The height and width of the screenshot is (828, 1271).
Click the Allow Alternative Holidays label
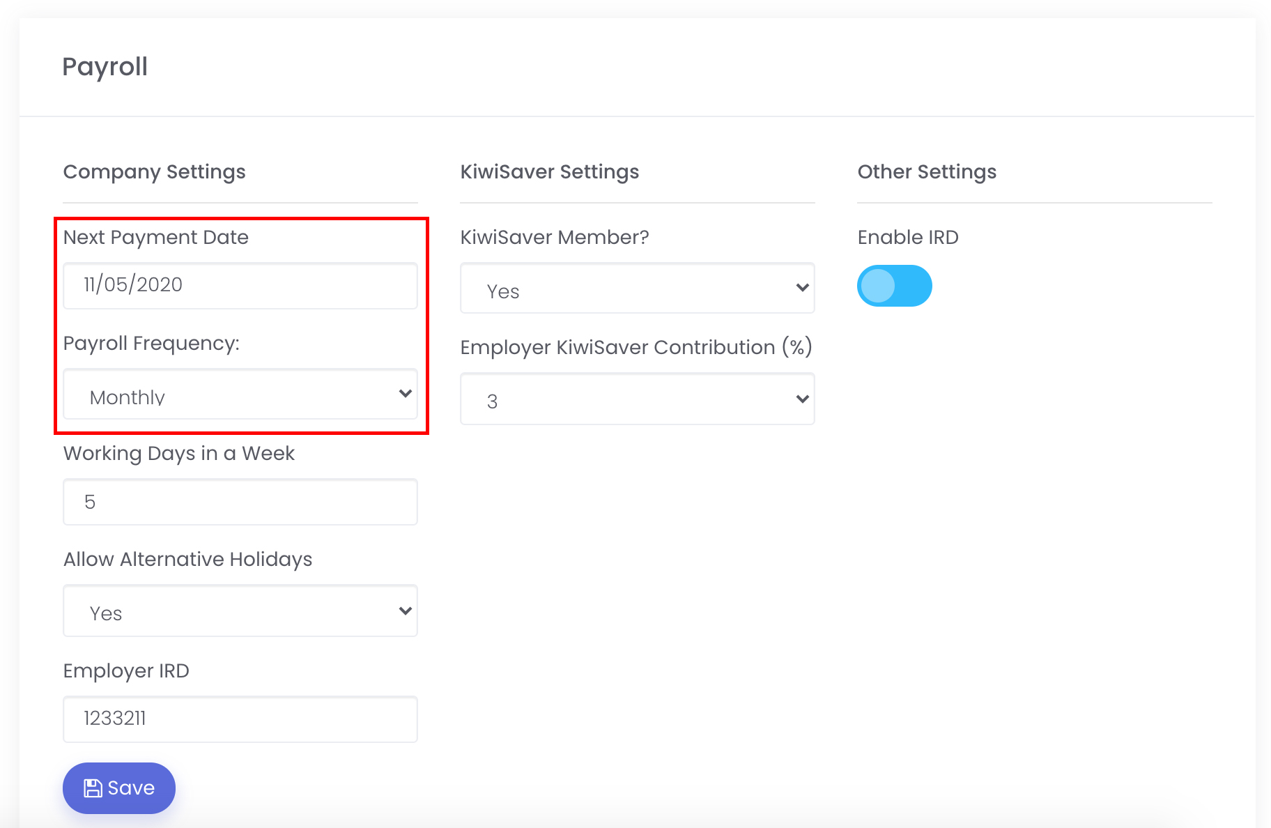coord(187,560)
